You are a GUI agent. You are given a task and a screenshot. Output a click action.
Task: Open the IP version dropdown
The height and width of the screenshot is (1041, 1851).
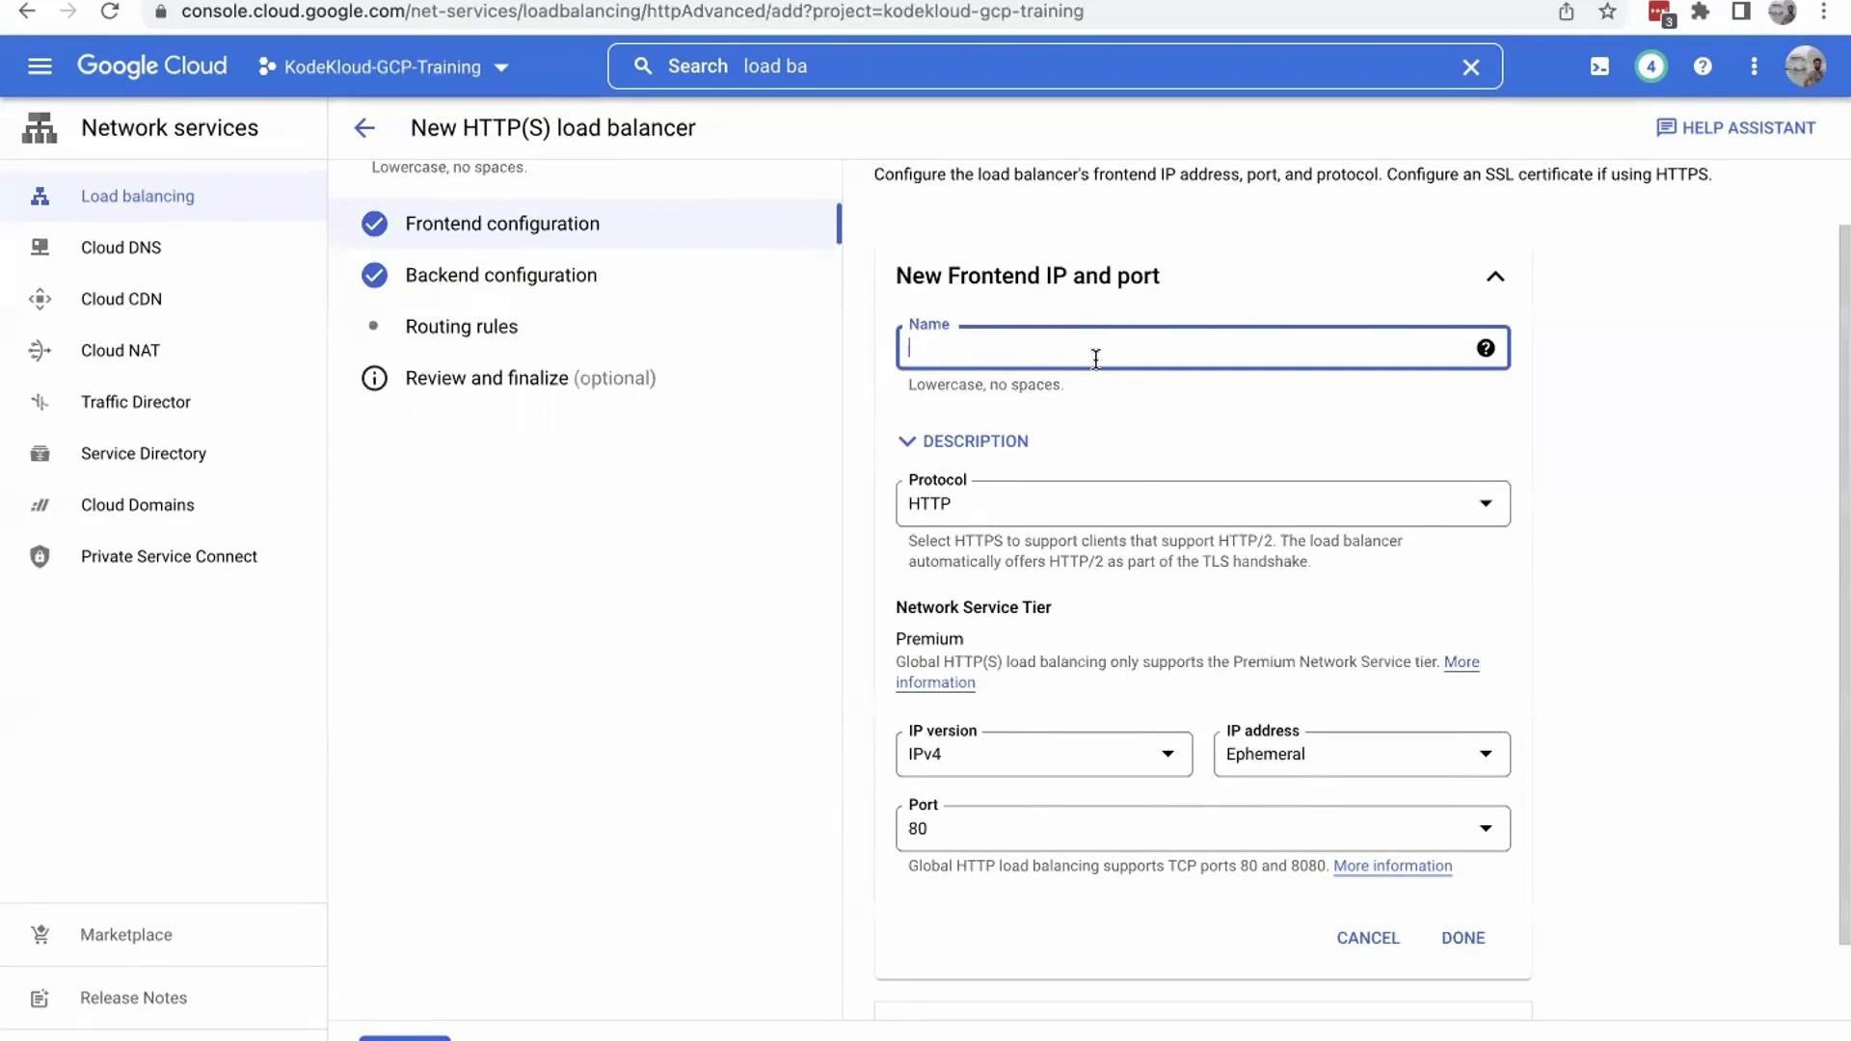(x=1043, y=755)
